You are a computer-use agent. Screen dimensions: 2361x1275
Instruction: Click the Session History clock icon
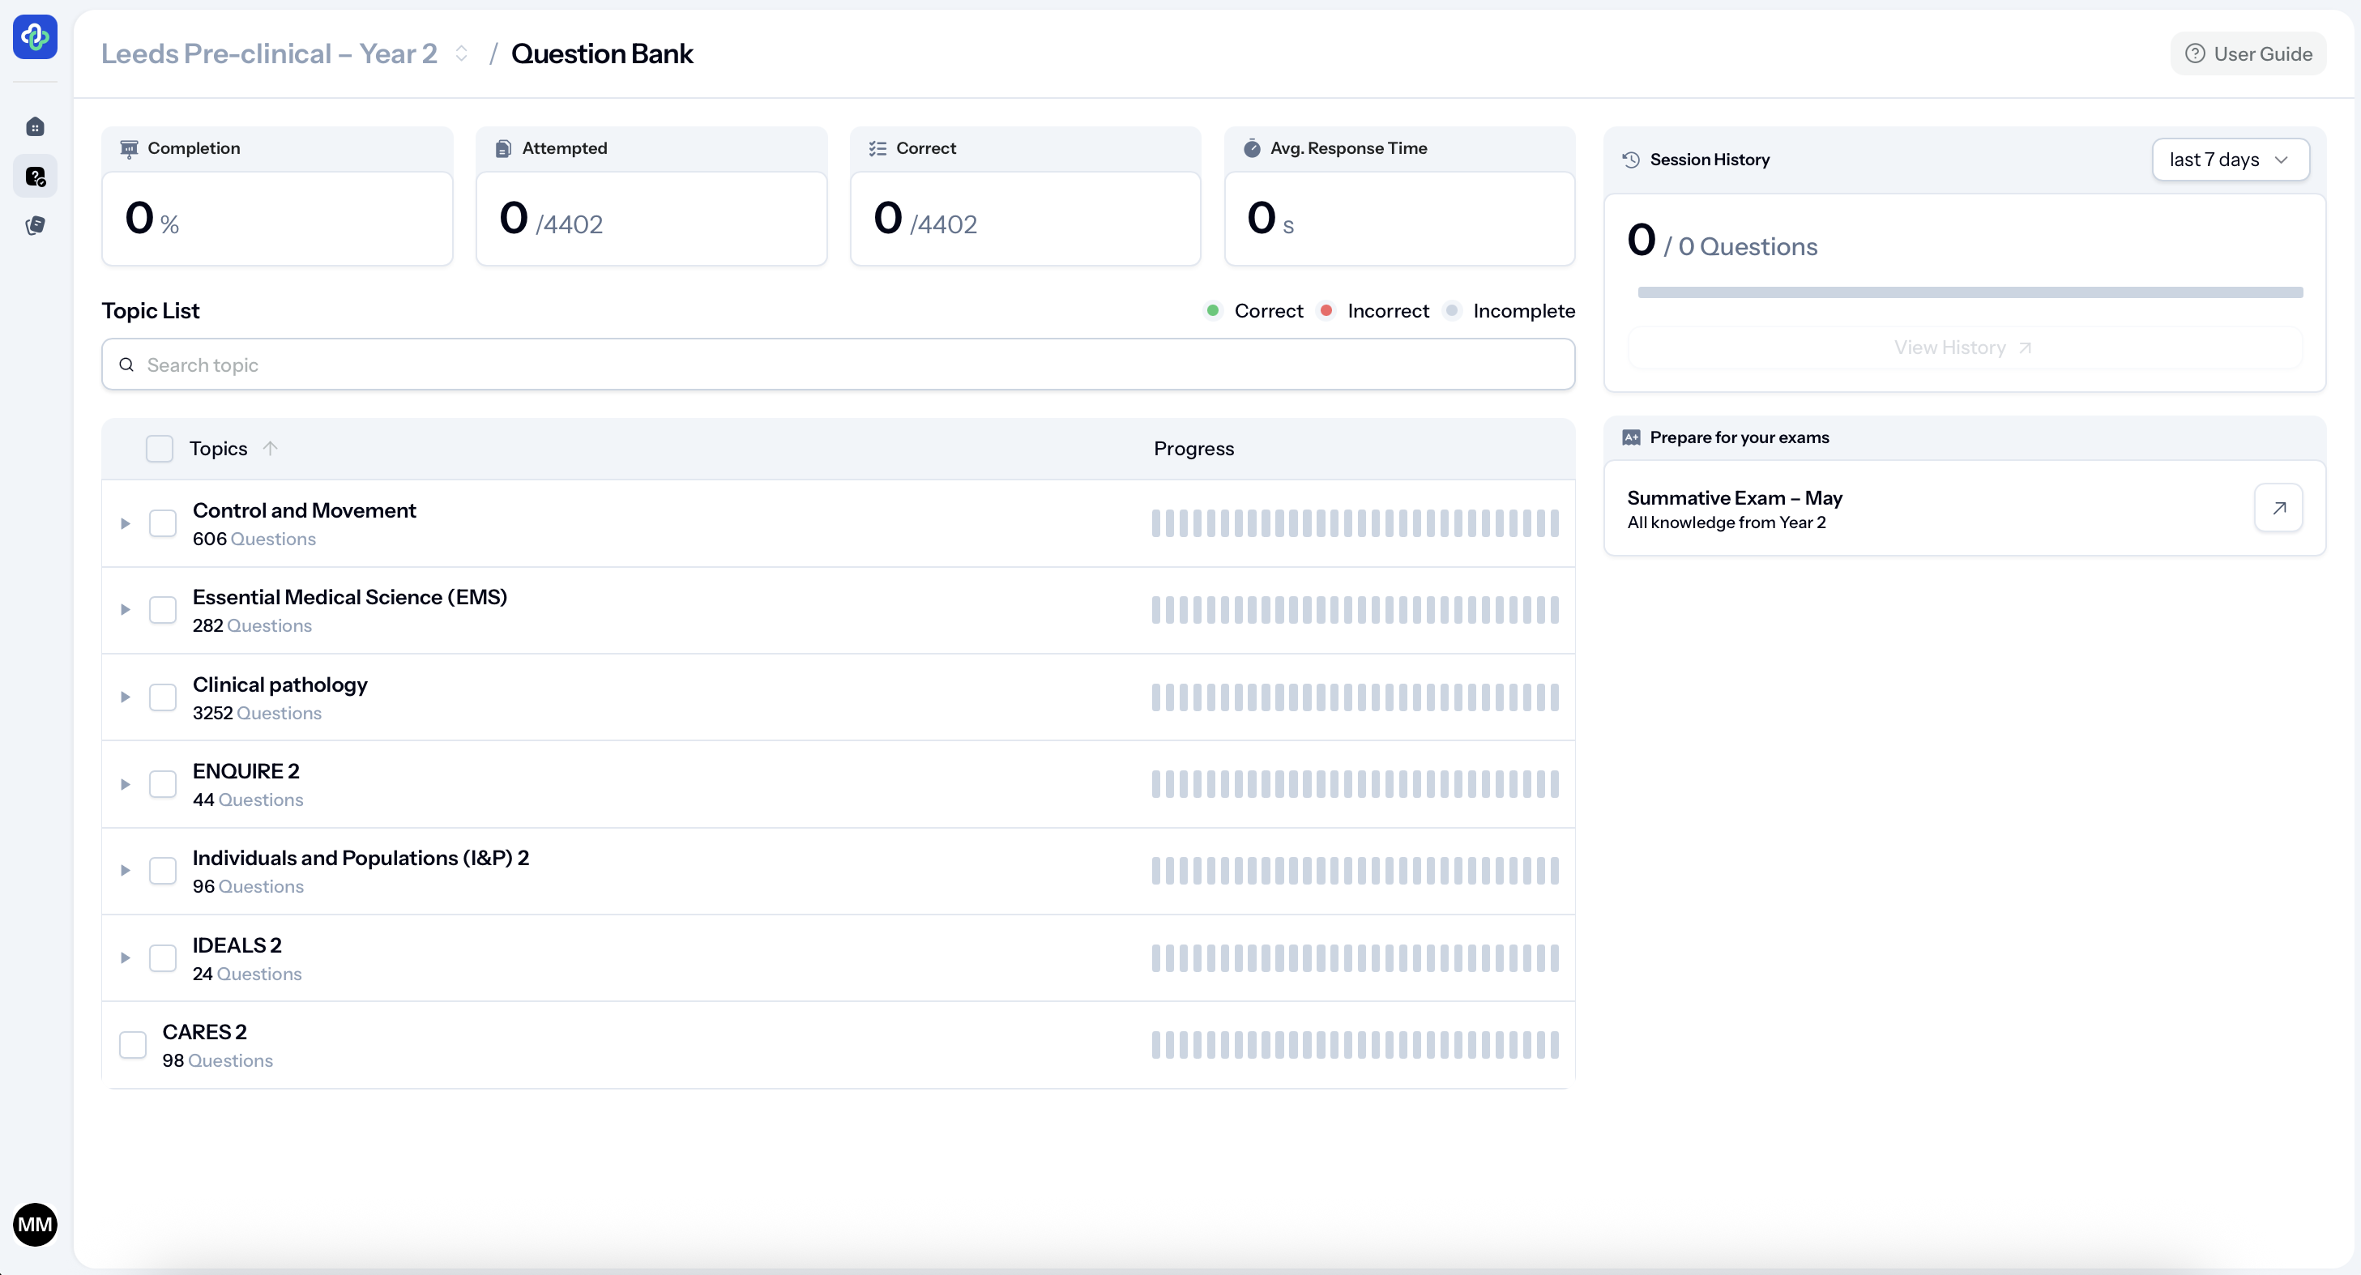pos(1630,160)
